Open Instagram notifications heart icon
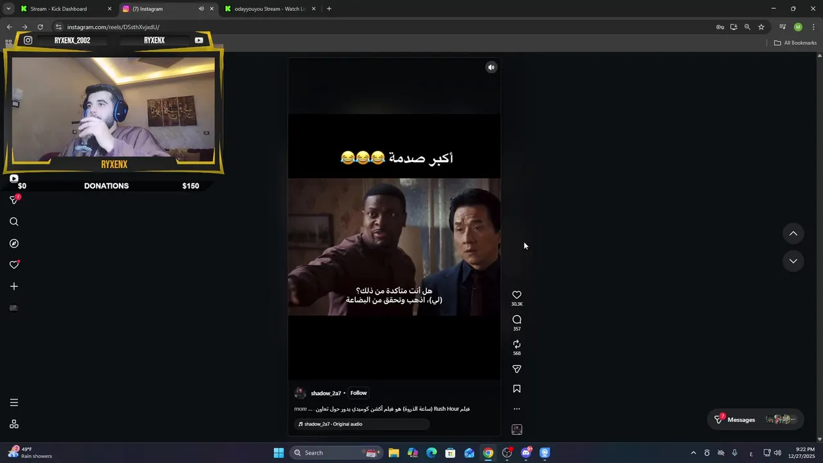 [x=14, y=265]
